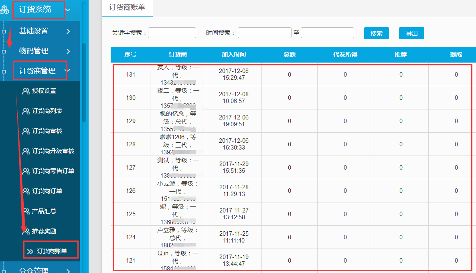Image resolution: width=476 pixels, height=273 pixels.
Task: Focus the start date field of 时间搜索
Action: pos(264,33)
